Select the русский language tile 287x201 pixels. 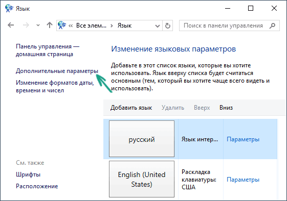(142, 139)
